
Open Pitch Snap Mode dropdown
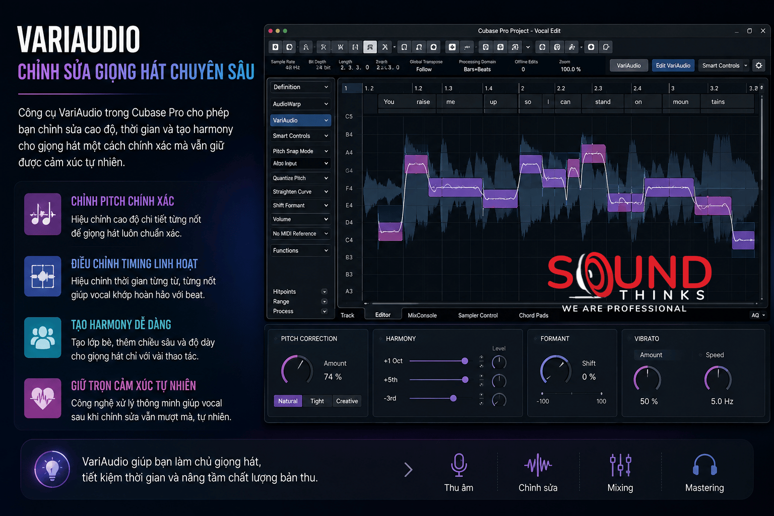click(x=301, y=151)
